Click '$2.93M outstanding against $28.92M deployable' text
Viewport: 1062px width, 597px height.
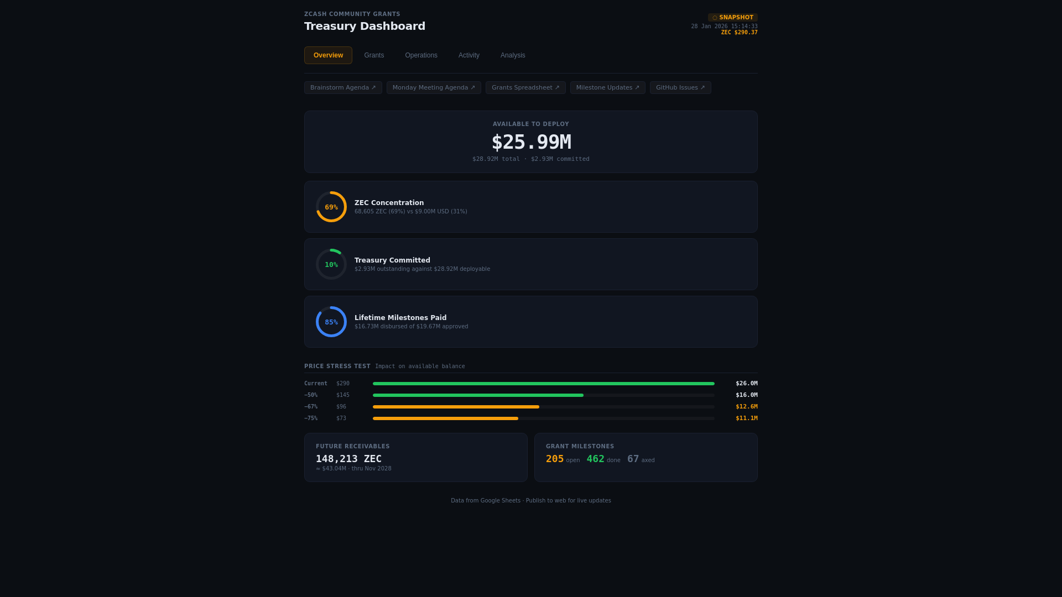(422, 269)
